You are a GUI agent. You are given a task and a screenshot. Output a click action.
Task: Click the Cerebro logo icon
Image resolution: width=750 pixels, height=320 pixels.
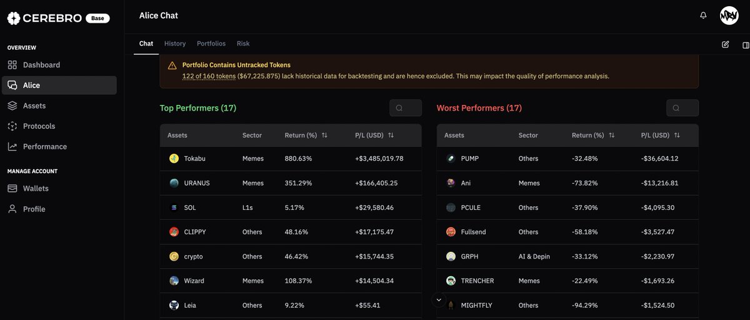point(14,18)
